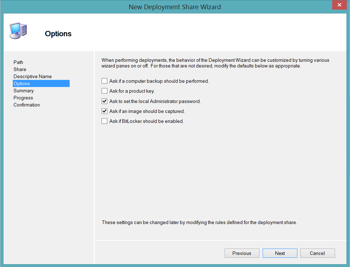
Task: Click the Options page heading
Action: 58,34
